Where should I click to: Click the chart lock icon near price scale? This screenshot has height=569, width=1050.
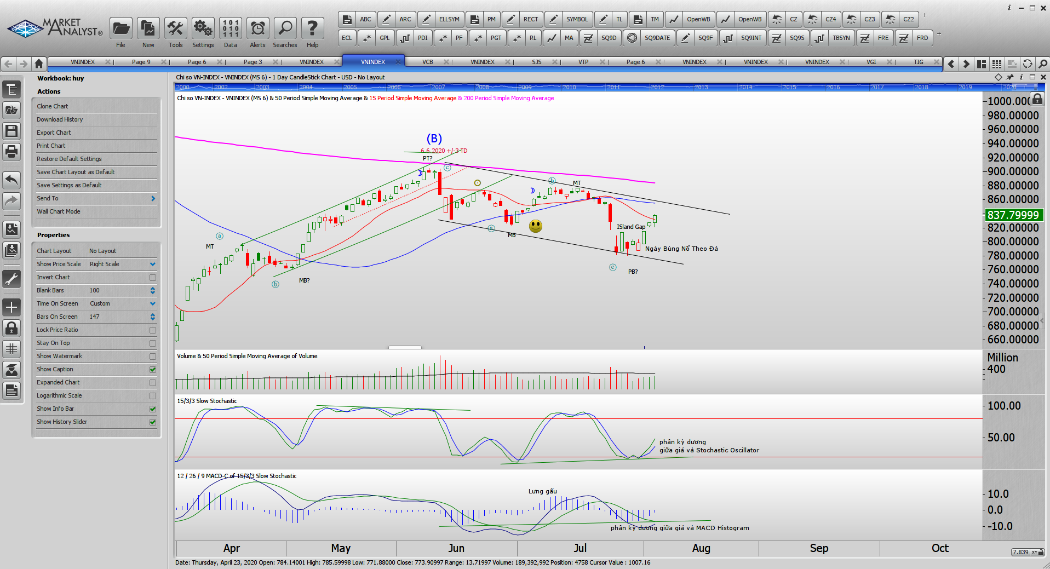pyautogui.click(x=1037, y=99)
